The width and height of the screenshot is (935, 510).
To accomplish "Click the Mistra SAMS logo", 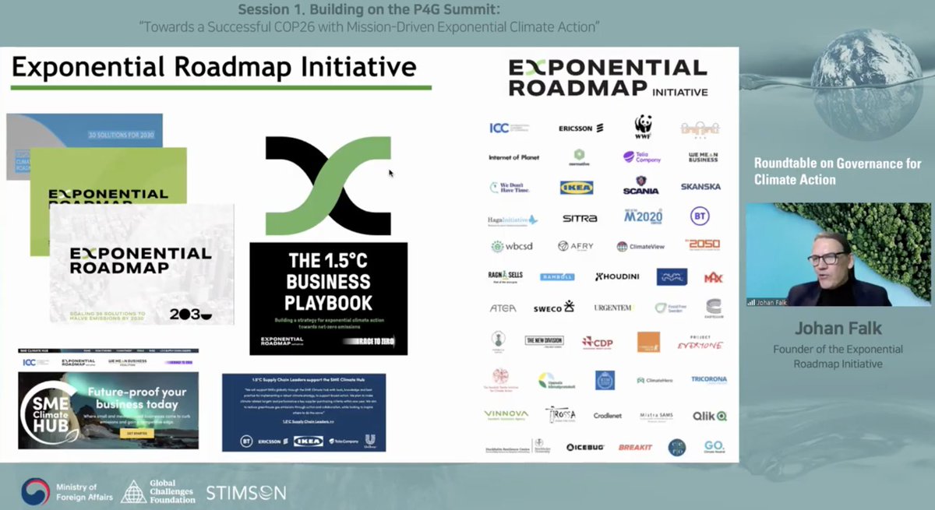I will pos(656,417).
